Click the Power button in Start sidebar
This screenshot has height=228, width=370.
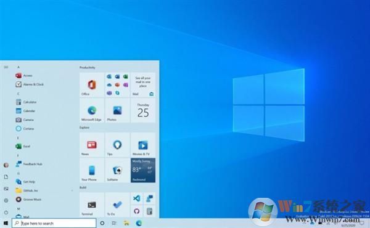6,212
